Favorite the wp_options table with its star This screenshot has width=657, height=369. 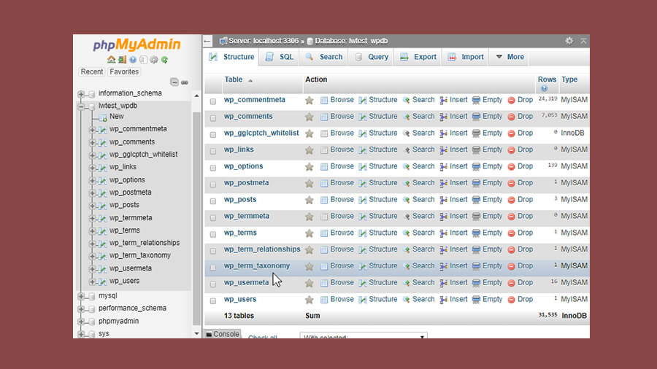310,166
